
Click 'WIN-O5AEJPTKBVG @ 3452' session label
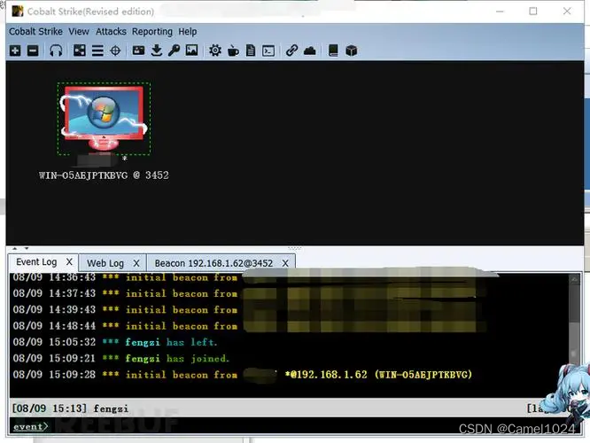click(x=104, y=175)
